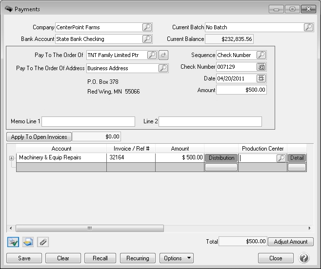Click the print preview icon
321x269 pixels.
(28, 242)
